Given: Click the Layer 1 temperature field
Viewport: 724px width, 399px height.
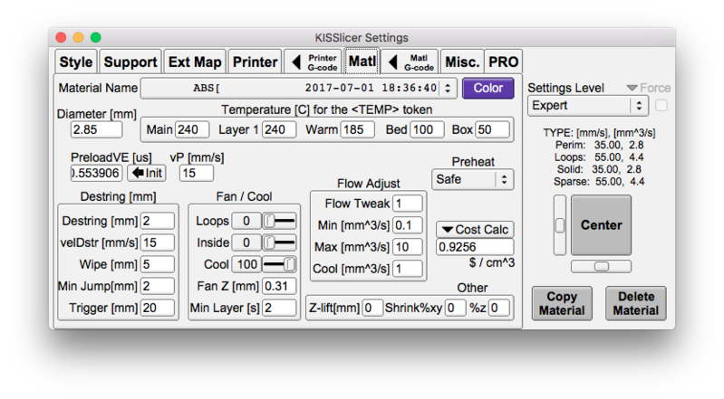Looking at the screenshot, I should (279, 129).
